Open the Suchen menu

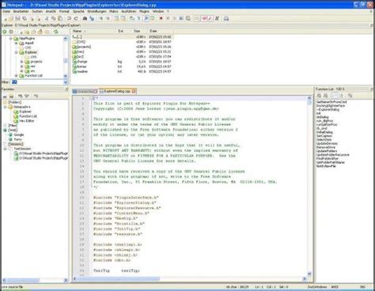tap(37, 12)
